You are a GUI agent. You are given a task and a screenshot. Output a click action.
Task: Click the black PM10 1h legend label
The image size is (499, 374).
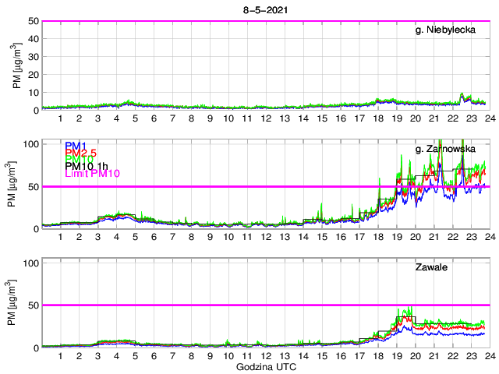click(x=87, y=166)
